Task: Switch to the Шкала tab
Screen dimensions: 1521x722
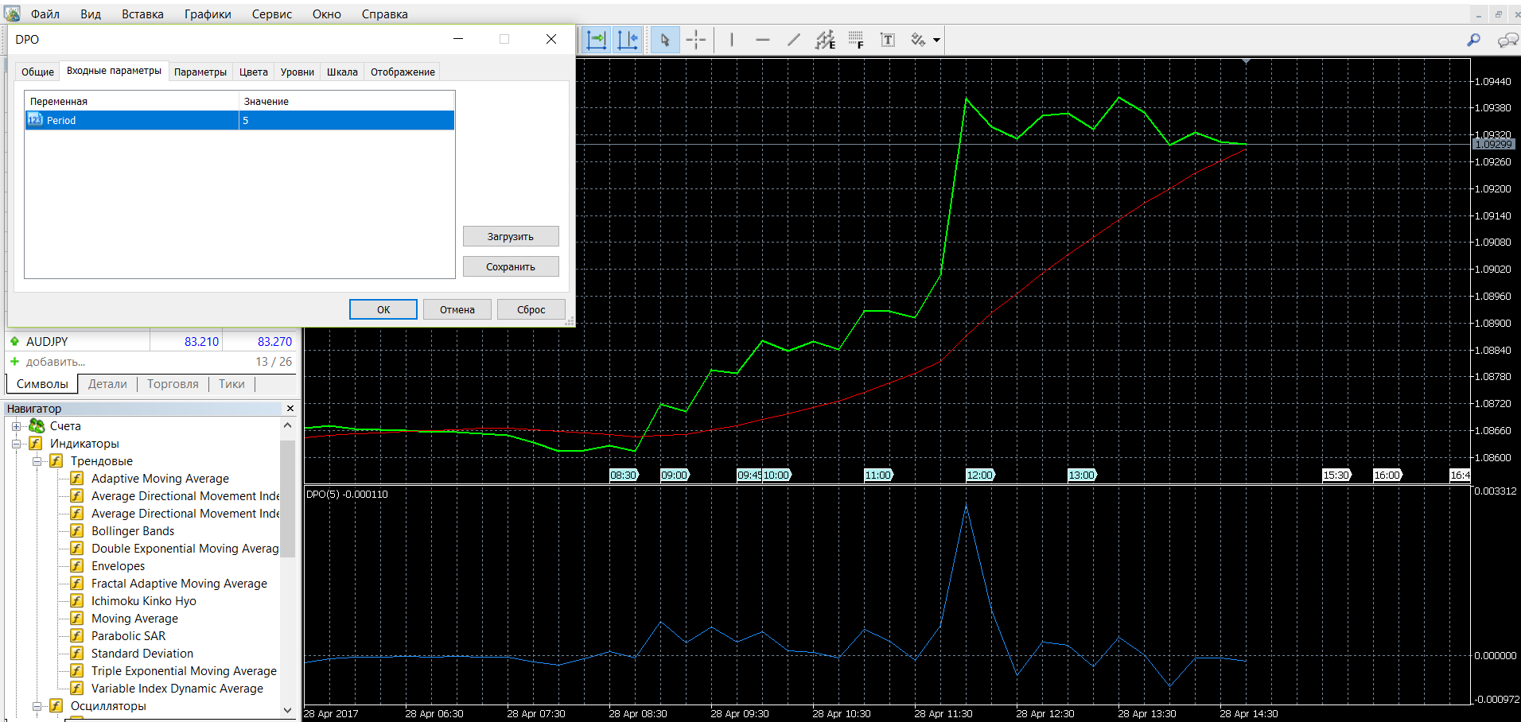Action: 342,72
